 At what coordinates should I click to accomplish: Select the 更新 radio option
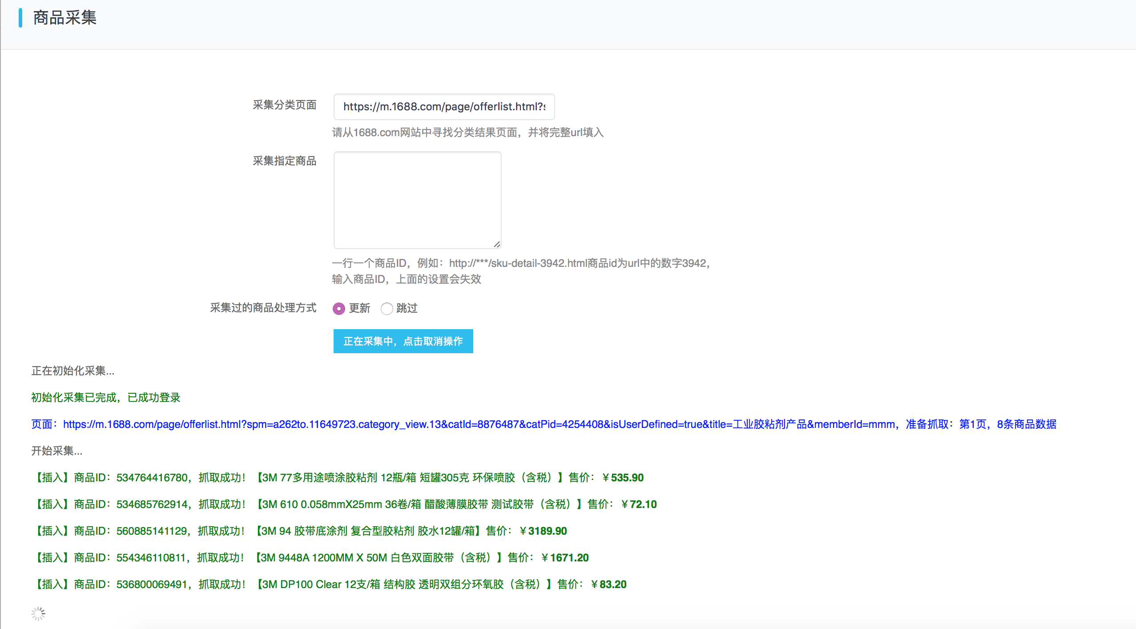pos(339,308)
